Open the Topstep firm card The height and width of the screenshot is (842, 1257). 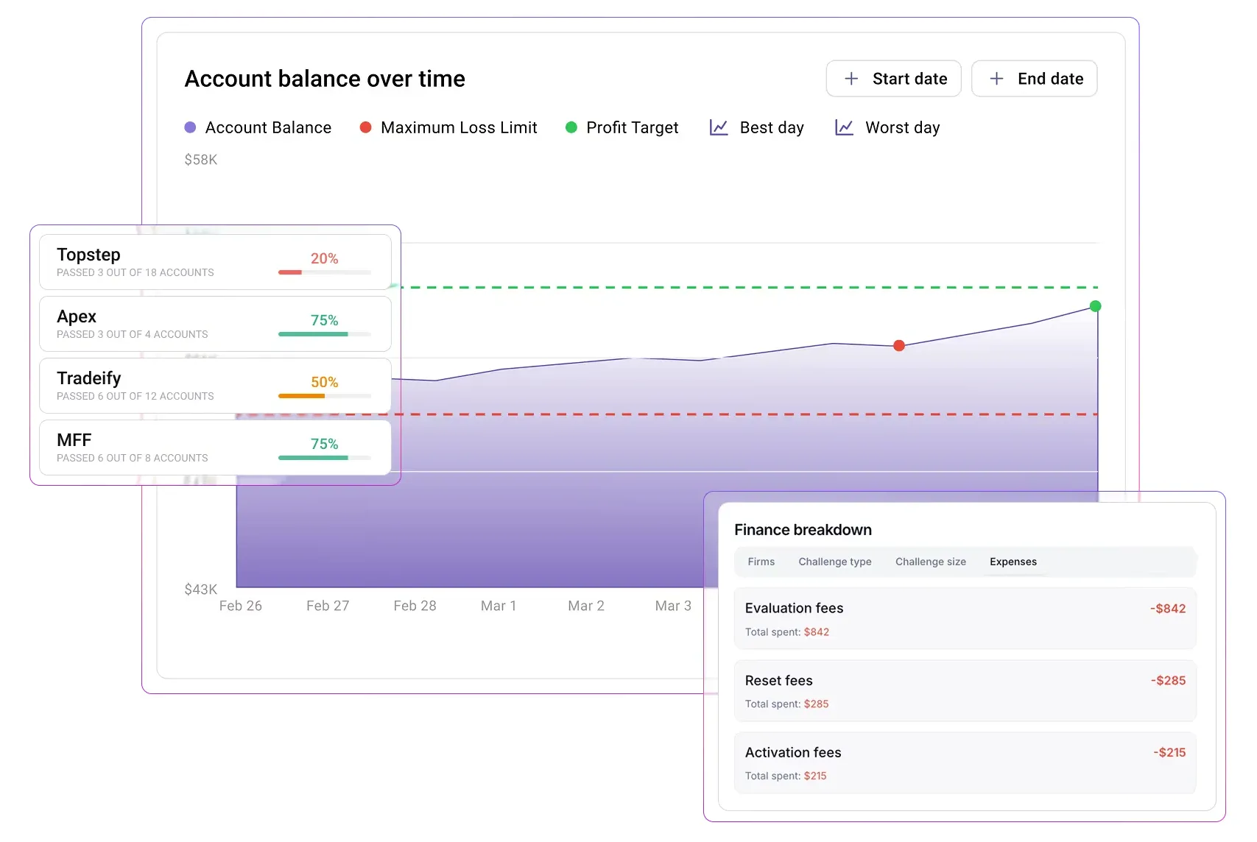(215, 262)
